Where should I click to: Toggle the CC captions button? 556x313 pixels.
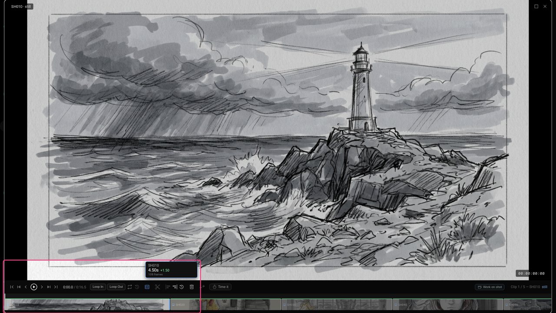point(147,287)
